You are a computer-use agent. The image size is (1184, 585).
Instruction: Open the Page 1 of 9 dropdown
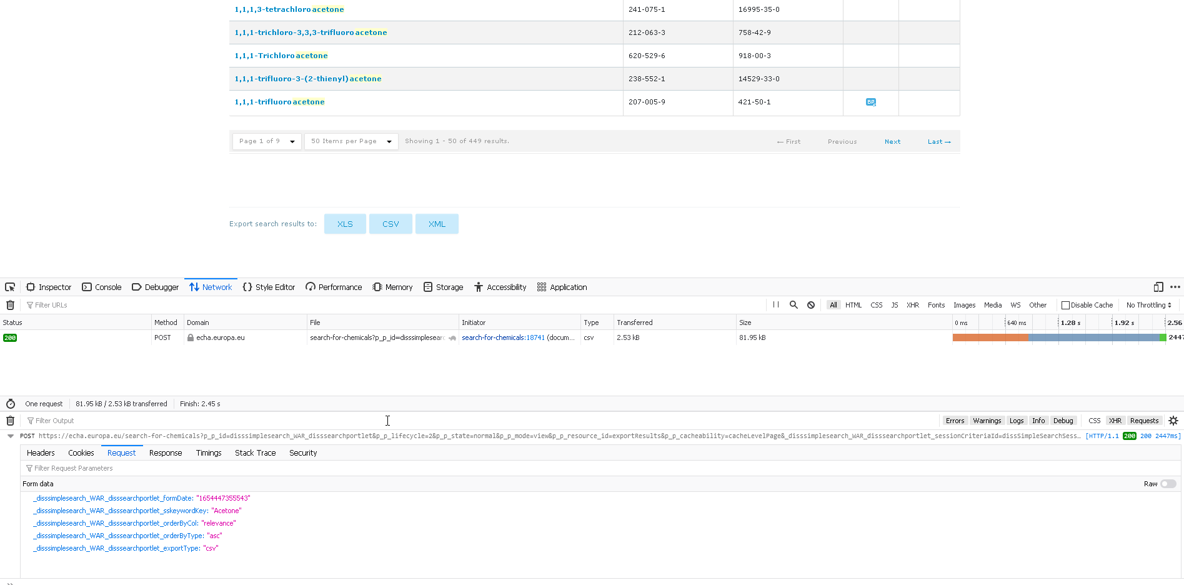pyautogui.click(x=267, y=141)
